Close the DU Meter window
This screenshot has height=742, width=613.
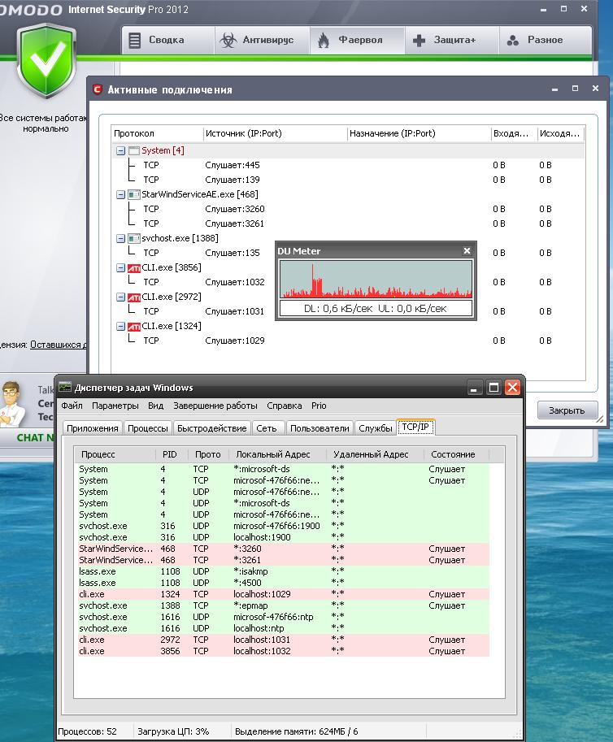[467, 251]
